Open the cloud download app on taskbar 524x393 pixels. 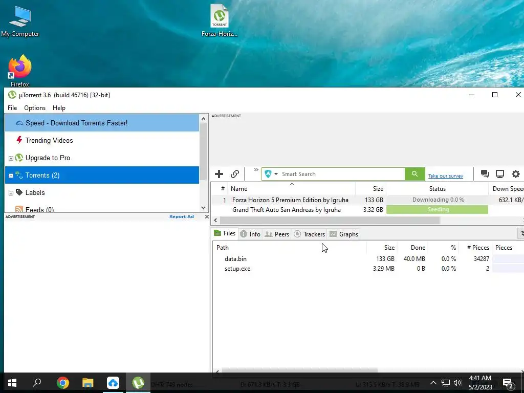tap(113, 383)
